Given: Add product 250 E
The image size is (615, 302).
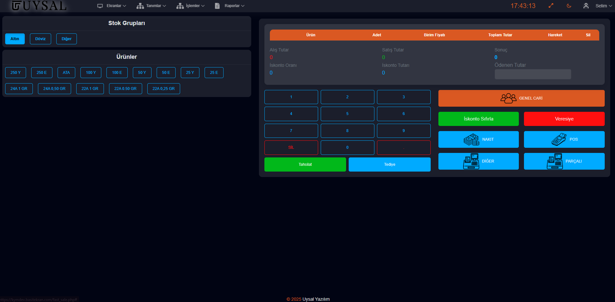Looking at the screenshot, I should point(41,73).
